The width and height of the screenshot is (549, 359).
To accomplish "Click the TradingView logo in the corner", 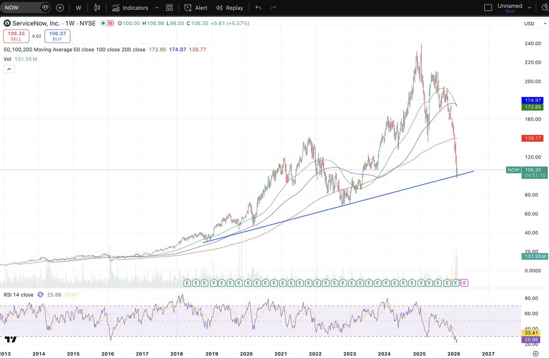I will click(x=11, y=339).
